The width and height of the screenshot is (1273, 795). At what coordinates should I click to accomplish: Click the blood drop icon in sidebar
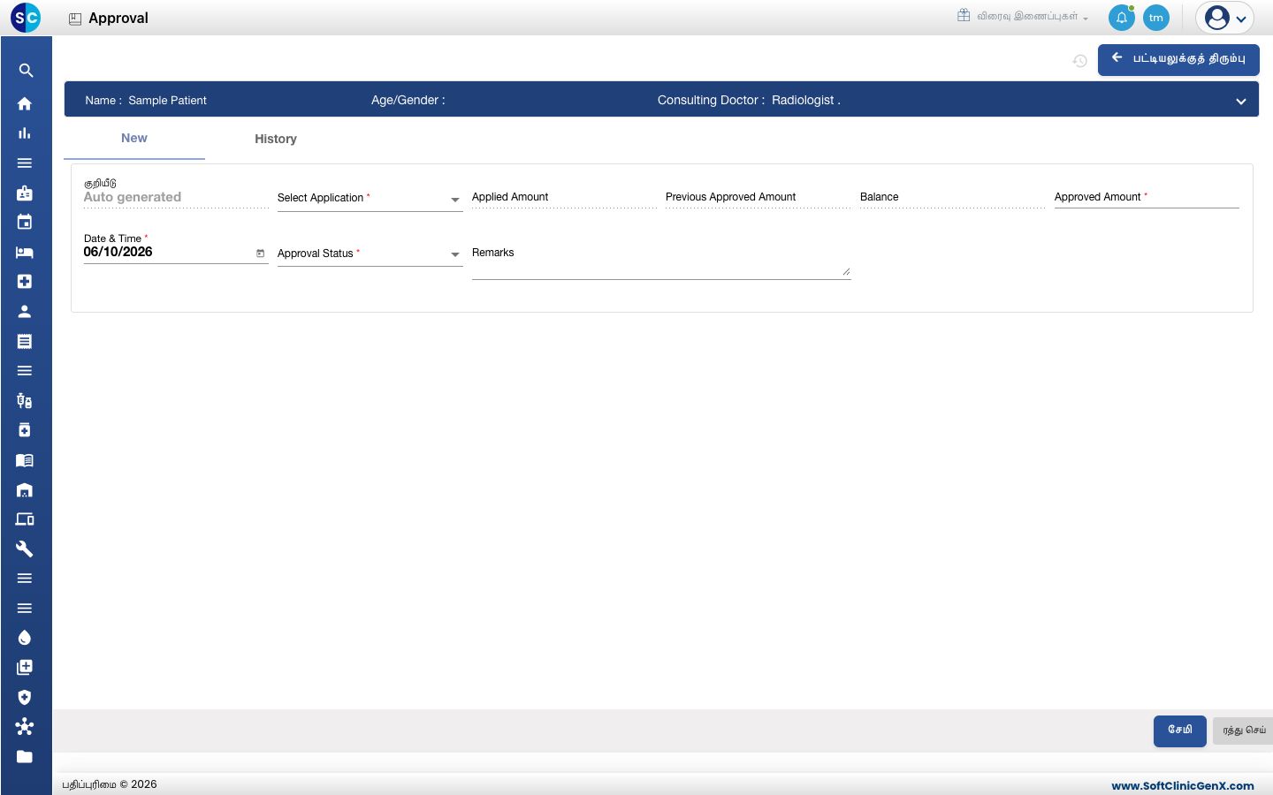click(x=25, y=638)
